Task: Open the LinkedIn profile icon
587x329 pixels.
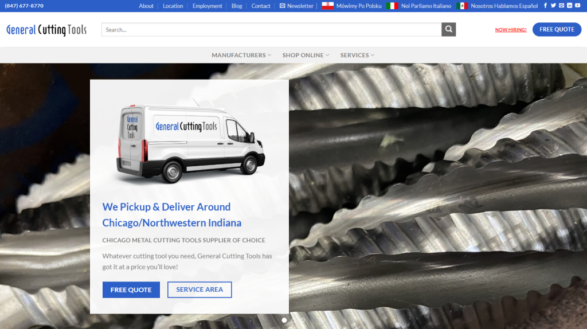Action: pyautogui.click(x=569, y=6)
